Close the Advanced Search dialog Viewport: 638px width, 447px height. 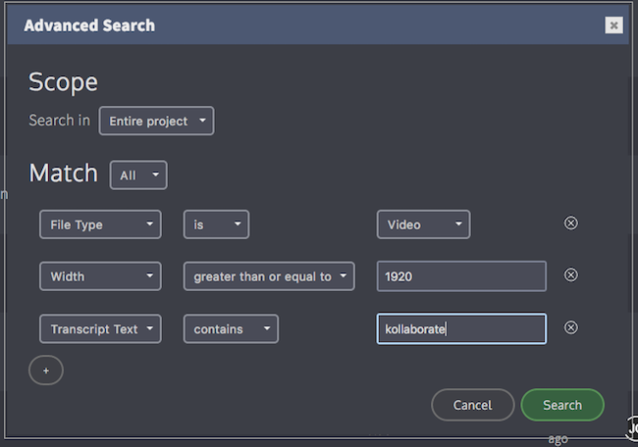(613, 25)
